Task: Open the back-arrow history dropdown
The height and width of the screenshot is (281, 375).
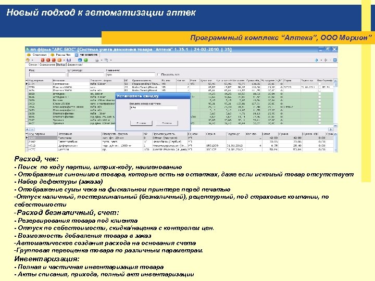Action: [x=321, y=60]
